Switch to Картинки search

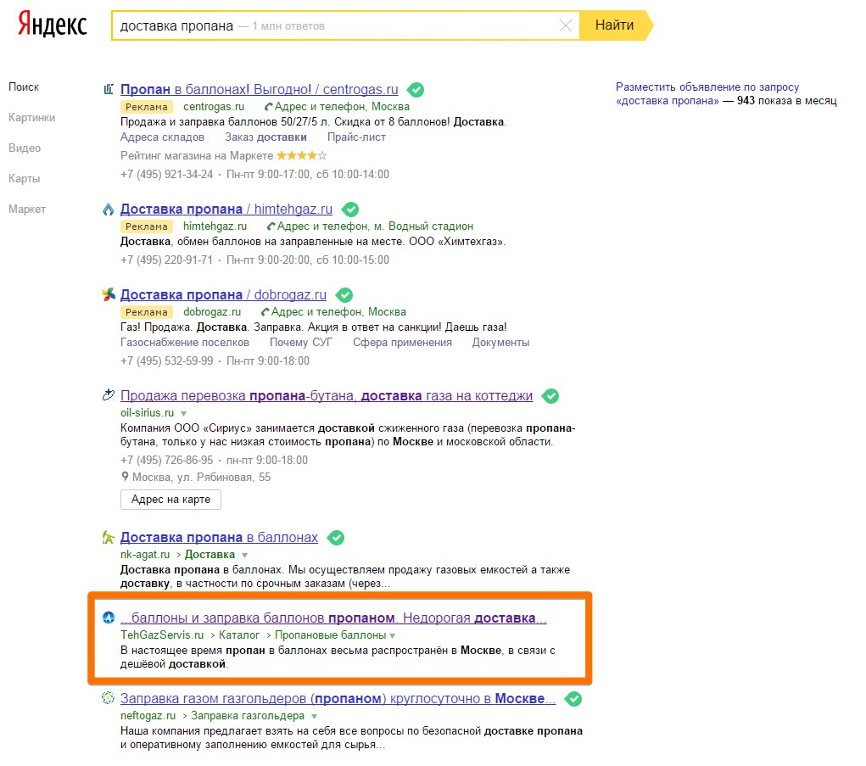[31, 117]
